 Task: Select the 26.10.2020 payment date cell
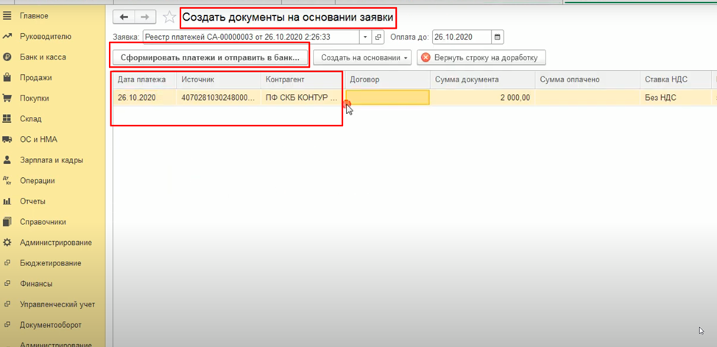click(x=145, y=98)
